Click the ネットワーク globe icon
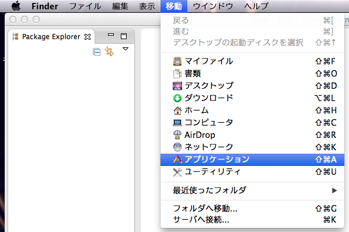 [x=177, y=147]
